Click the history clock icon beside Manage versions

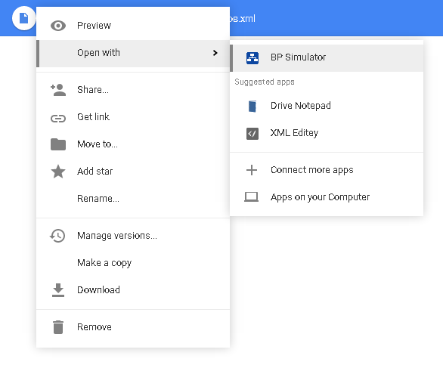pyautogui.click(x=57, y=236)
